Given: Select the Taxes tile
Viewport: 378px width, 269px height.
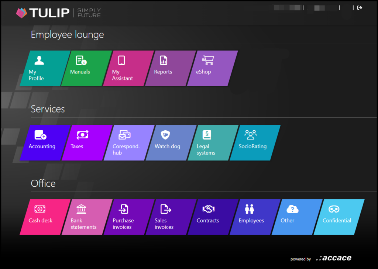Looking at the screenshot, I should click(86, 143).
